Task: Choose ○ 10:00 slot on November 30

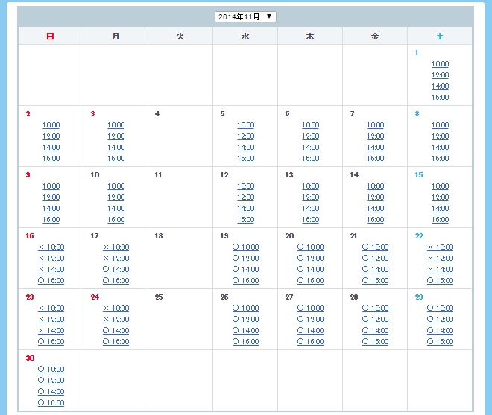Action: pyautogui.click(x=51, y=370)
